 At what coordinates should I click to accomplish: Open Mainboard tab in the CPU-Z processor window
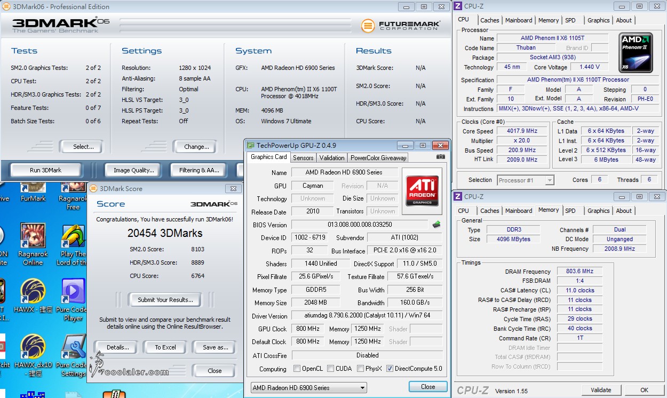[519, 20]
